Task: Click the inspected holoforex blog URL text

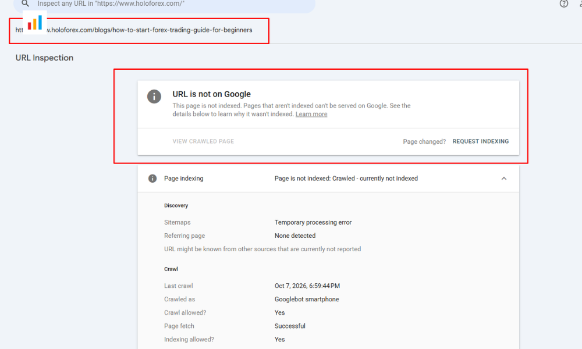Action: pyautogui.click(x=134, y=30)
